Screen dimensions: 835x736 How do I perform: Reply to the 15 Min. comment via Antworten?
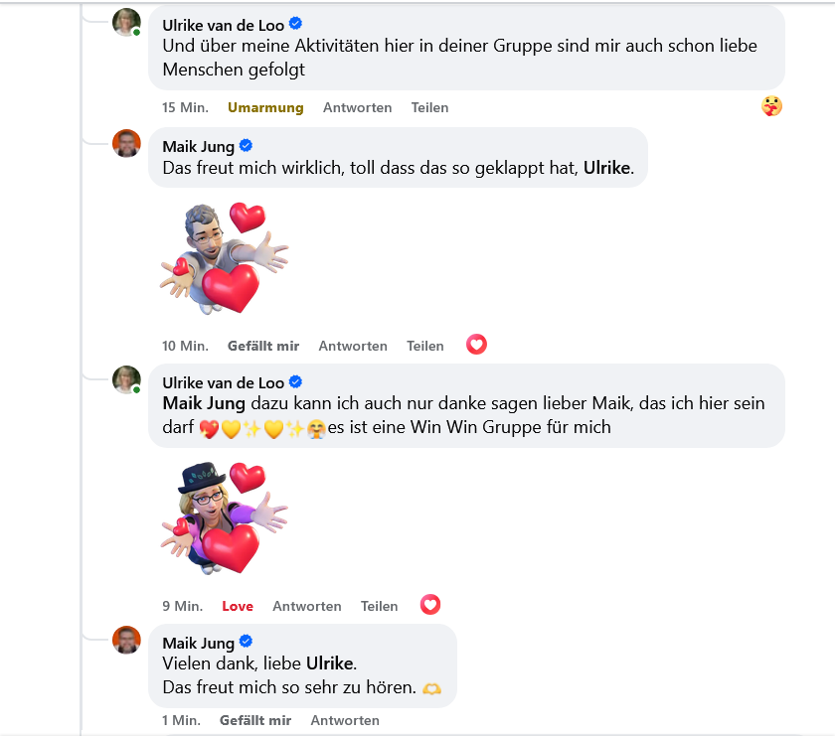(357, 107)
